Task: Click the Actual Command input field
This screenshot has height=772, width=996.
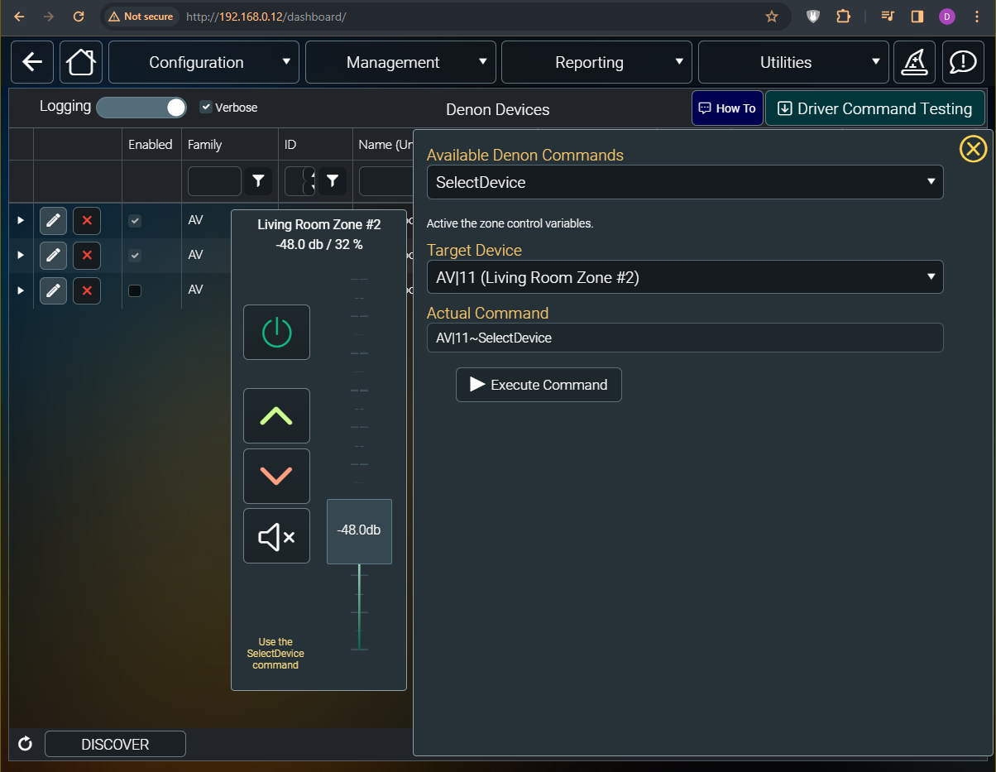Action: pyautogui.click(x=685, y=338)
